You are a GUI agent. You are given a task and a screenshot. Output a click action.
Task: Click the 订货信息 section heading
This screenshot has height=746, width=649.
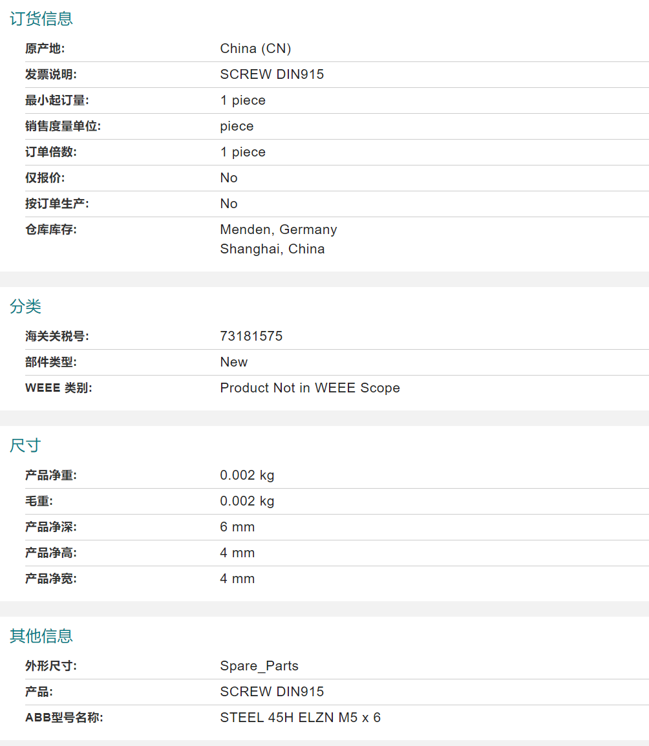(41, 19)
